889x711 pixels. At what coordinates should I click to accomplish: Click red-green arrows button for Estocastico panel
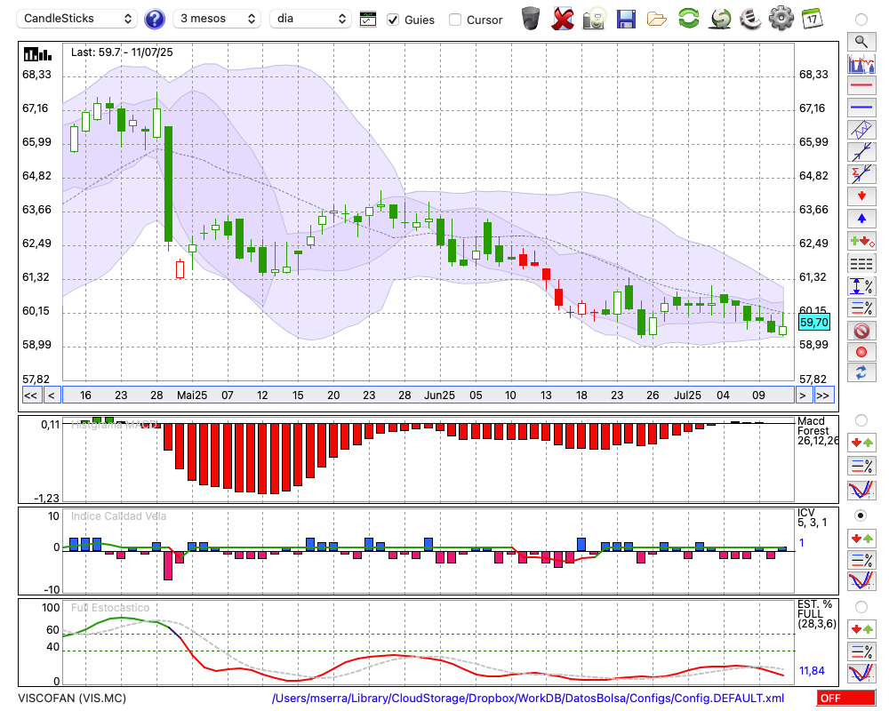(861, 628)
